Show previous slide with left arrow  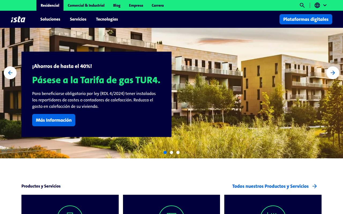(10, 73)
